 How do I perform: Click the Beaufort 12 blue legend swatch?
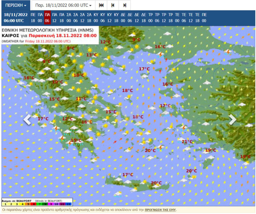tap(69, 204)
